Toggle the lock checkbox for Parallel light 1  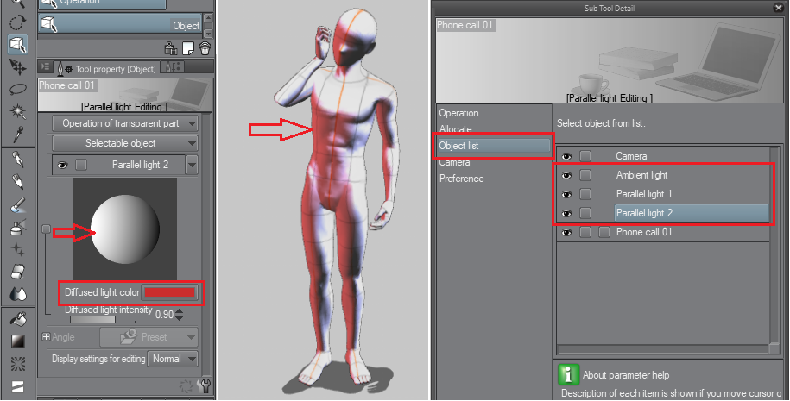tap(585, 194)
